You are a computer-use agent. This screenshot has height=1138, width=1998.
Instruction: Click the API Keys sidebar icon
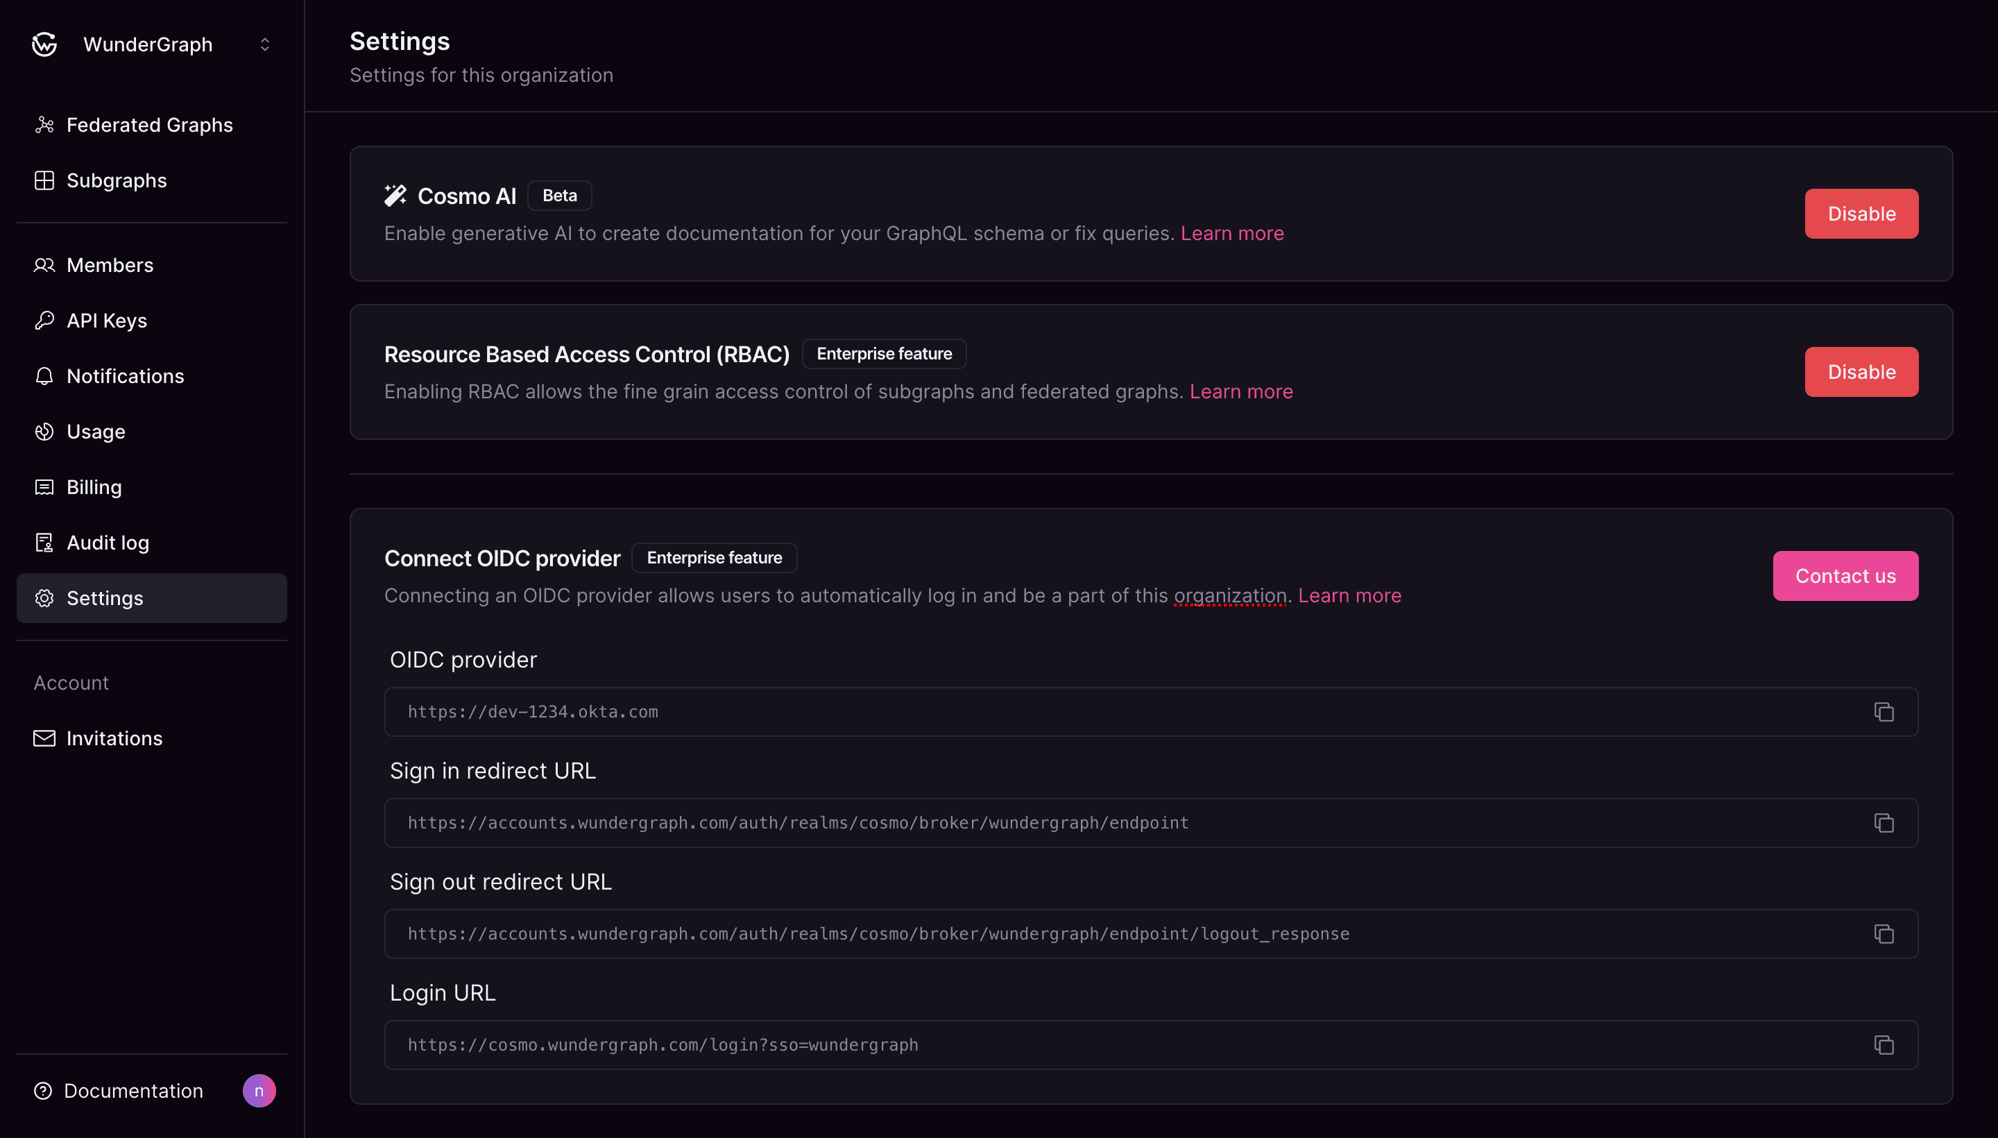44,320
